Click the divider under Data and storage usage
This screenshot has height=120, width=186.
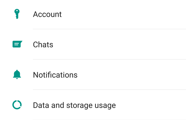point(109,119)
